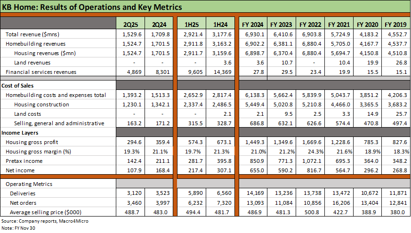Click the FY 2024 column header
The image size is (411, 233).
(253, 24)
